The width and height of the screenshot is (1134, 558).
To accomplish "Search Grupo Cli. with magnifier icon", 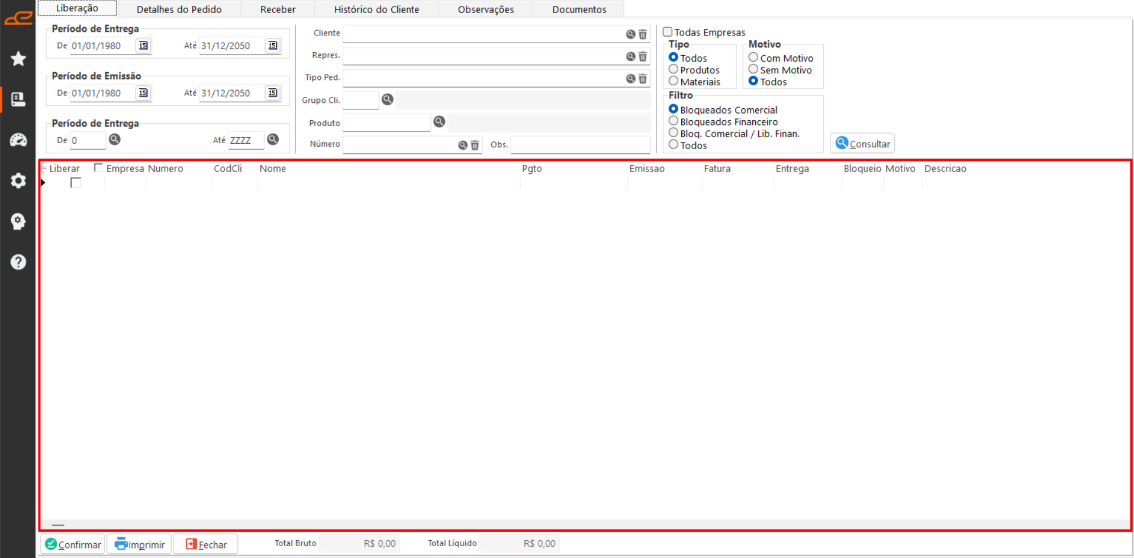I will (388, 99).
